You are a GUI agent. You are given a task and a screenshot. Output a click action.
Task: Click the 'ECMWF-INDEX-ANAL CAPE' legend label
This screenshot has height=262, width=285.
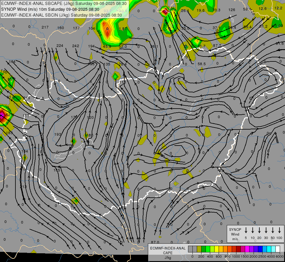pyautogui.click(x=168, y=251)
